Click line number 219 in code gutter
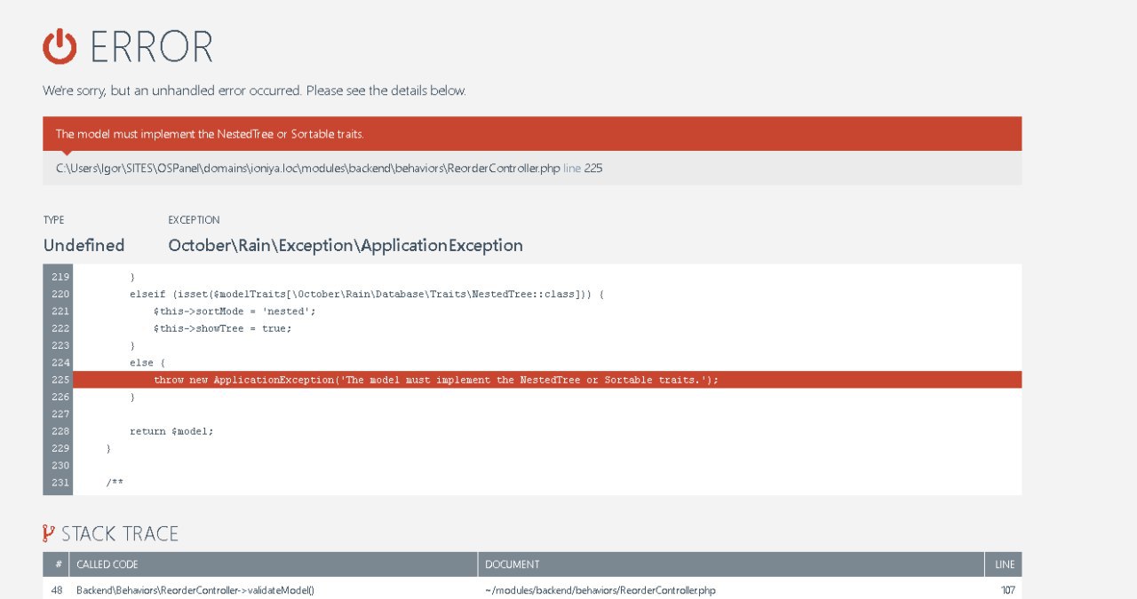Image resolution: width=1137 pixels, height=599 pixels. [60, 277]
